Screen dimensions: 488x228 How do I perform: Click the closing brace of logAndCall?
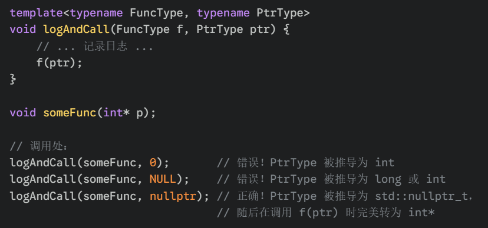pyautogui.click(x=13, y=79)
